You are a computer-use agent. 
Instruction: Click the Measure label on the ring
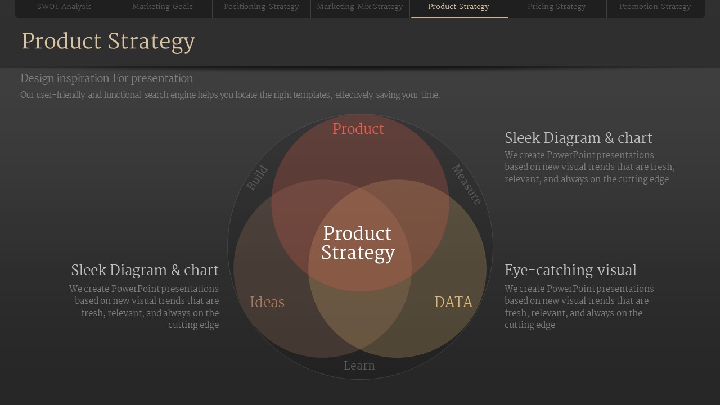[467, 184]
